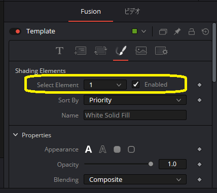Image resolution: width=217 pixels, height=193 pixels.
Task: Open the Image tab icon
Action: [x=141, y=51]
